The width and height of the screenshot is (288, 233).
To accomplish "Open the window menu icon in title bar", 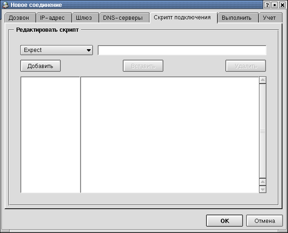I will pos(5,5).
